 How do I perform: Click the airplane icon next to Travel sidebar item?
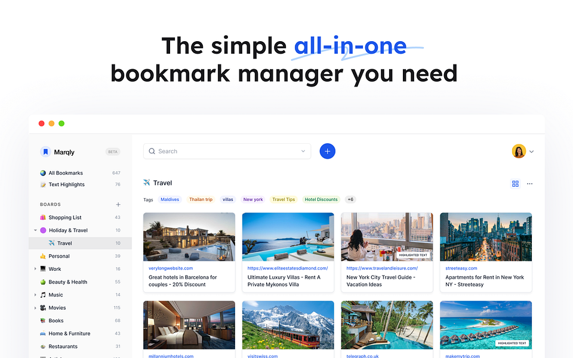click(x=51, y=243)
